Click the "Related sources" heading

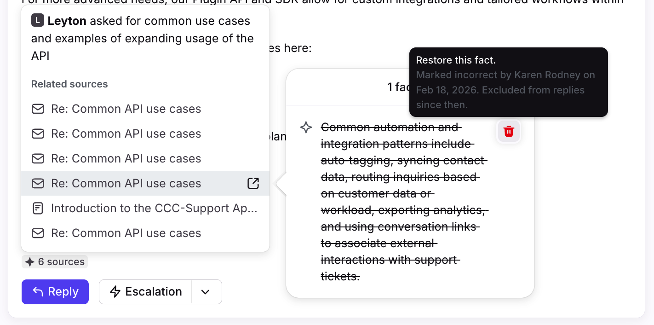coord(69,84)
